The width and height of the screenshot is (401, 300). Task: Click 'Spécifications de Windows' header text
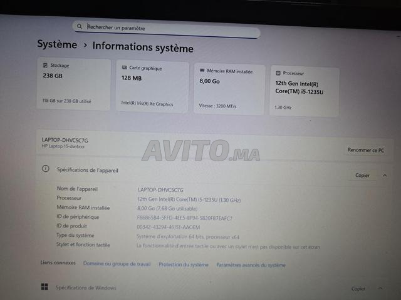(86, 287)
